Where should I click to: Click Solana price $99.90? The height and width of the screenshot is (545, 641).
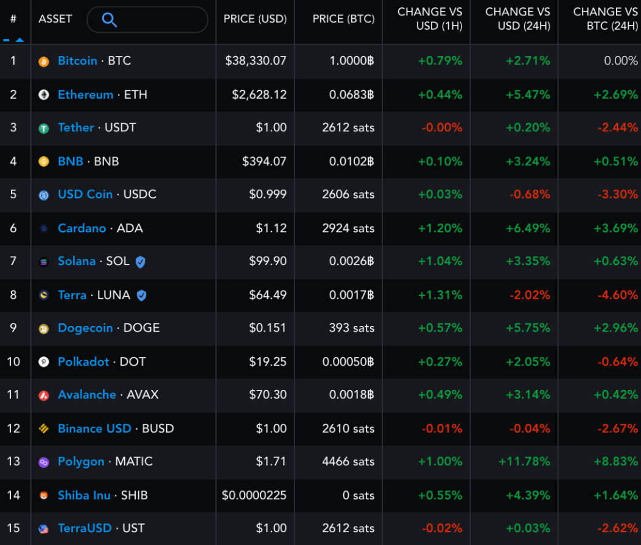[268, 261]
